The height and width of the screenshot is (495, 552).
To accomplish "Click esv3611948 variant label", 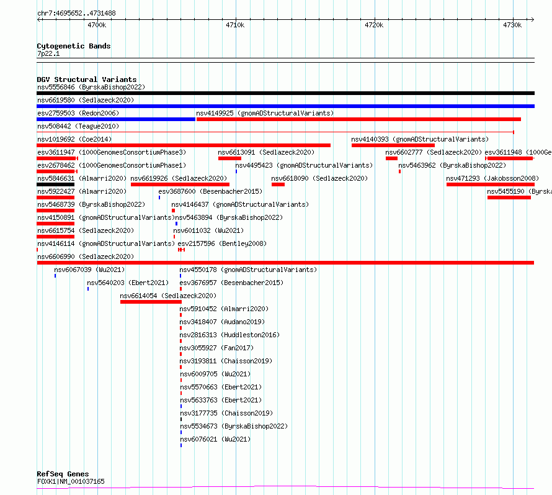I will point(519,152).
